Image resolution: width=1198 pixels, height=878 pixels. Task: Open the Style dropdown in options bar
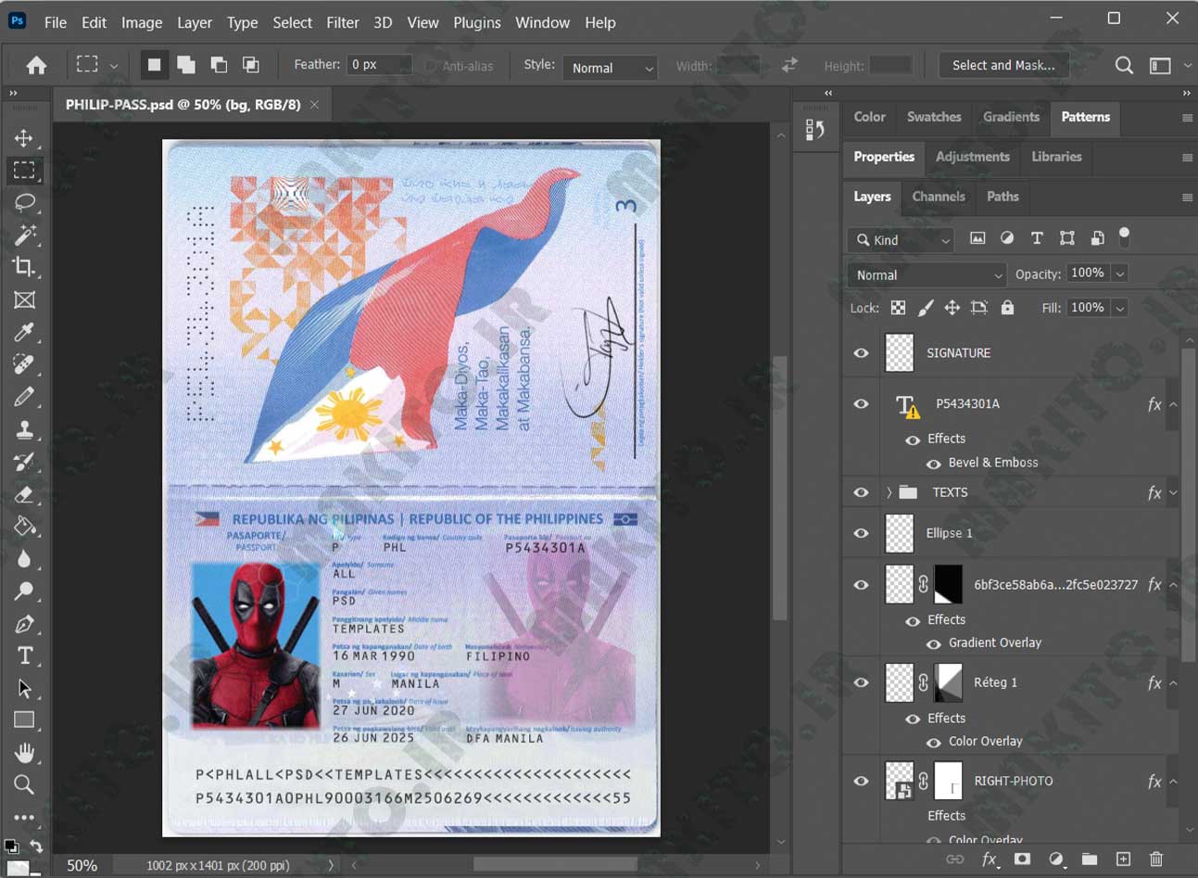610,68
